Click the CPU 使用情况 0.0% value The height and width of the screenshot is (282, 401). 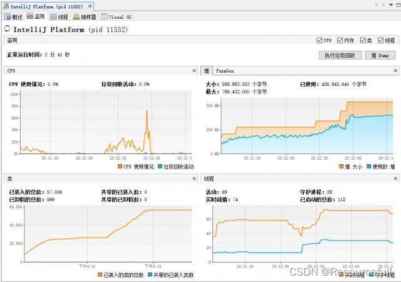[x=53, y=84]
